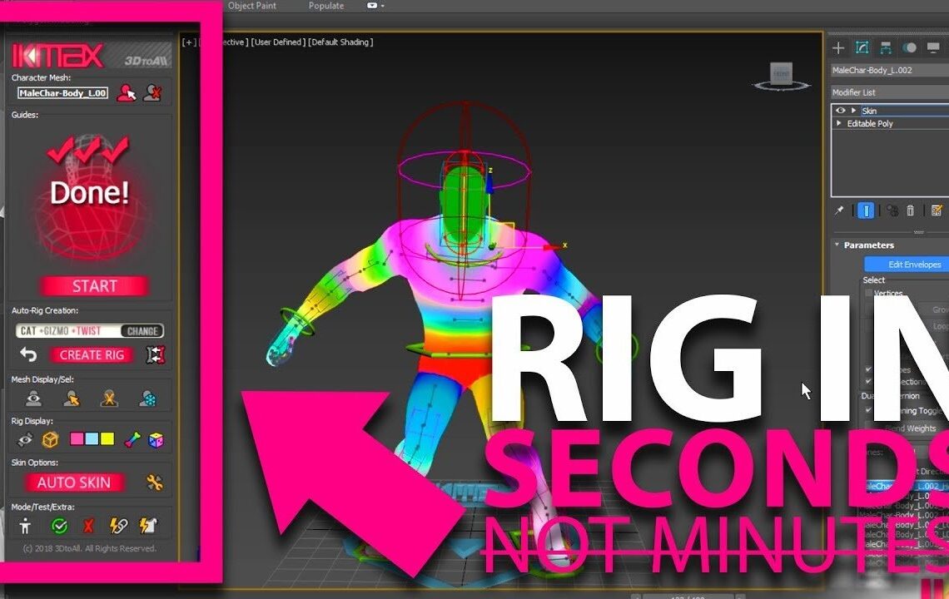The width and height of the screenshot is (949, 599).
Task: Select the pink color swatch in Rig Display
Action: point(77,438)
